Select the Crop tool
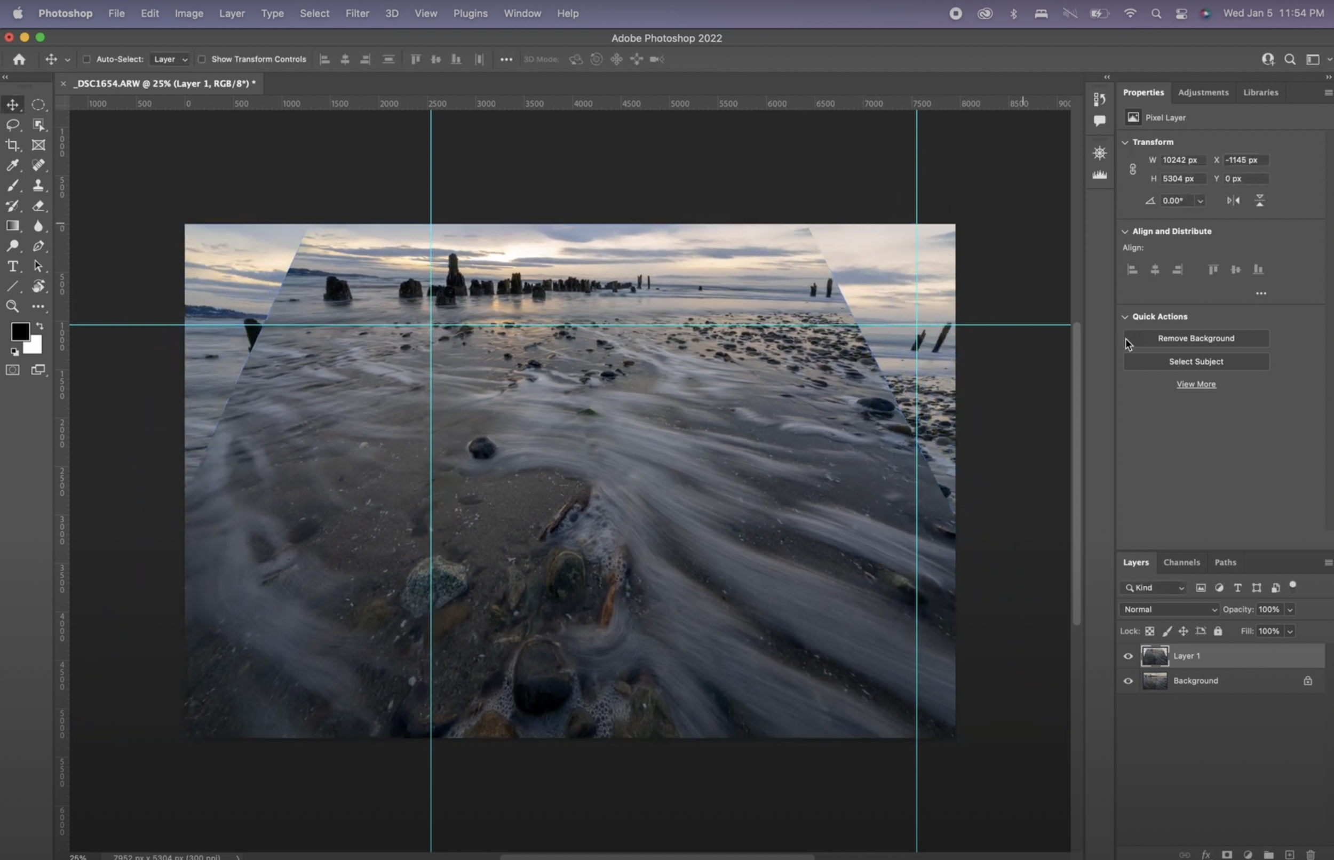1334x860 pixels. (x=12, y=145)
